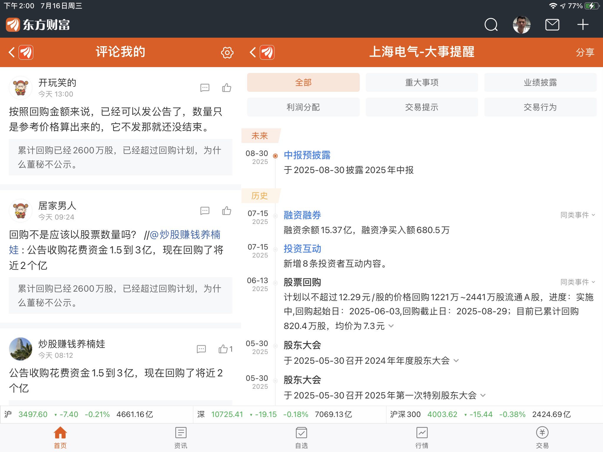Reply to 开玩笑的 comment
Viewport: 603px width, 452px height.
click(205, 88)
